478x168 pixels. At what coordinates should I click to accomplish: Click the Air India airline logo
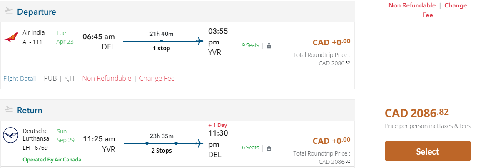pyautogui.click(x=11, y=37)
